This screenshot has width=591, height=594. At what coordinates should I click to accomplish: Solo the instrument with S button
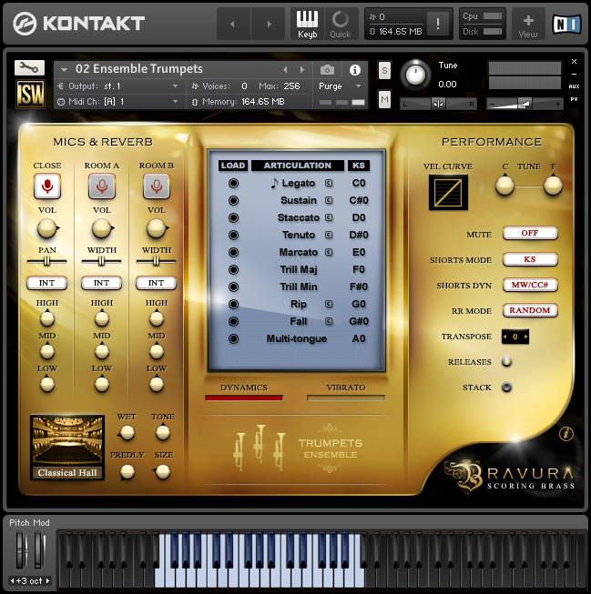384,70
